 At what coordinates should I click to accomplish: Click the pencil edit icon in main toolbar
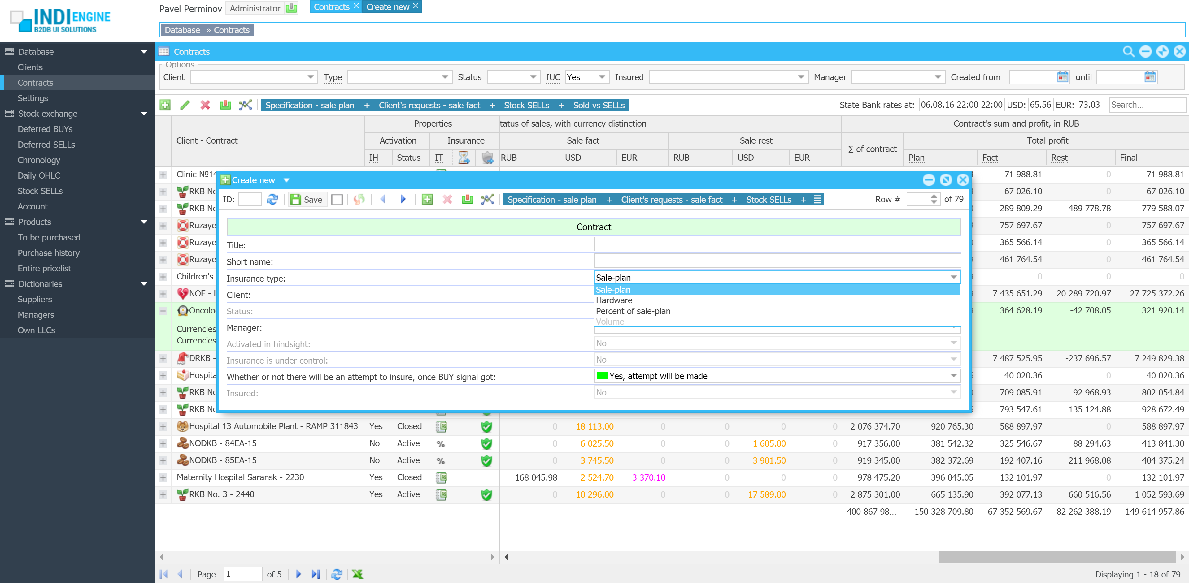pos(185,105)
